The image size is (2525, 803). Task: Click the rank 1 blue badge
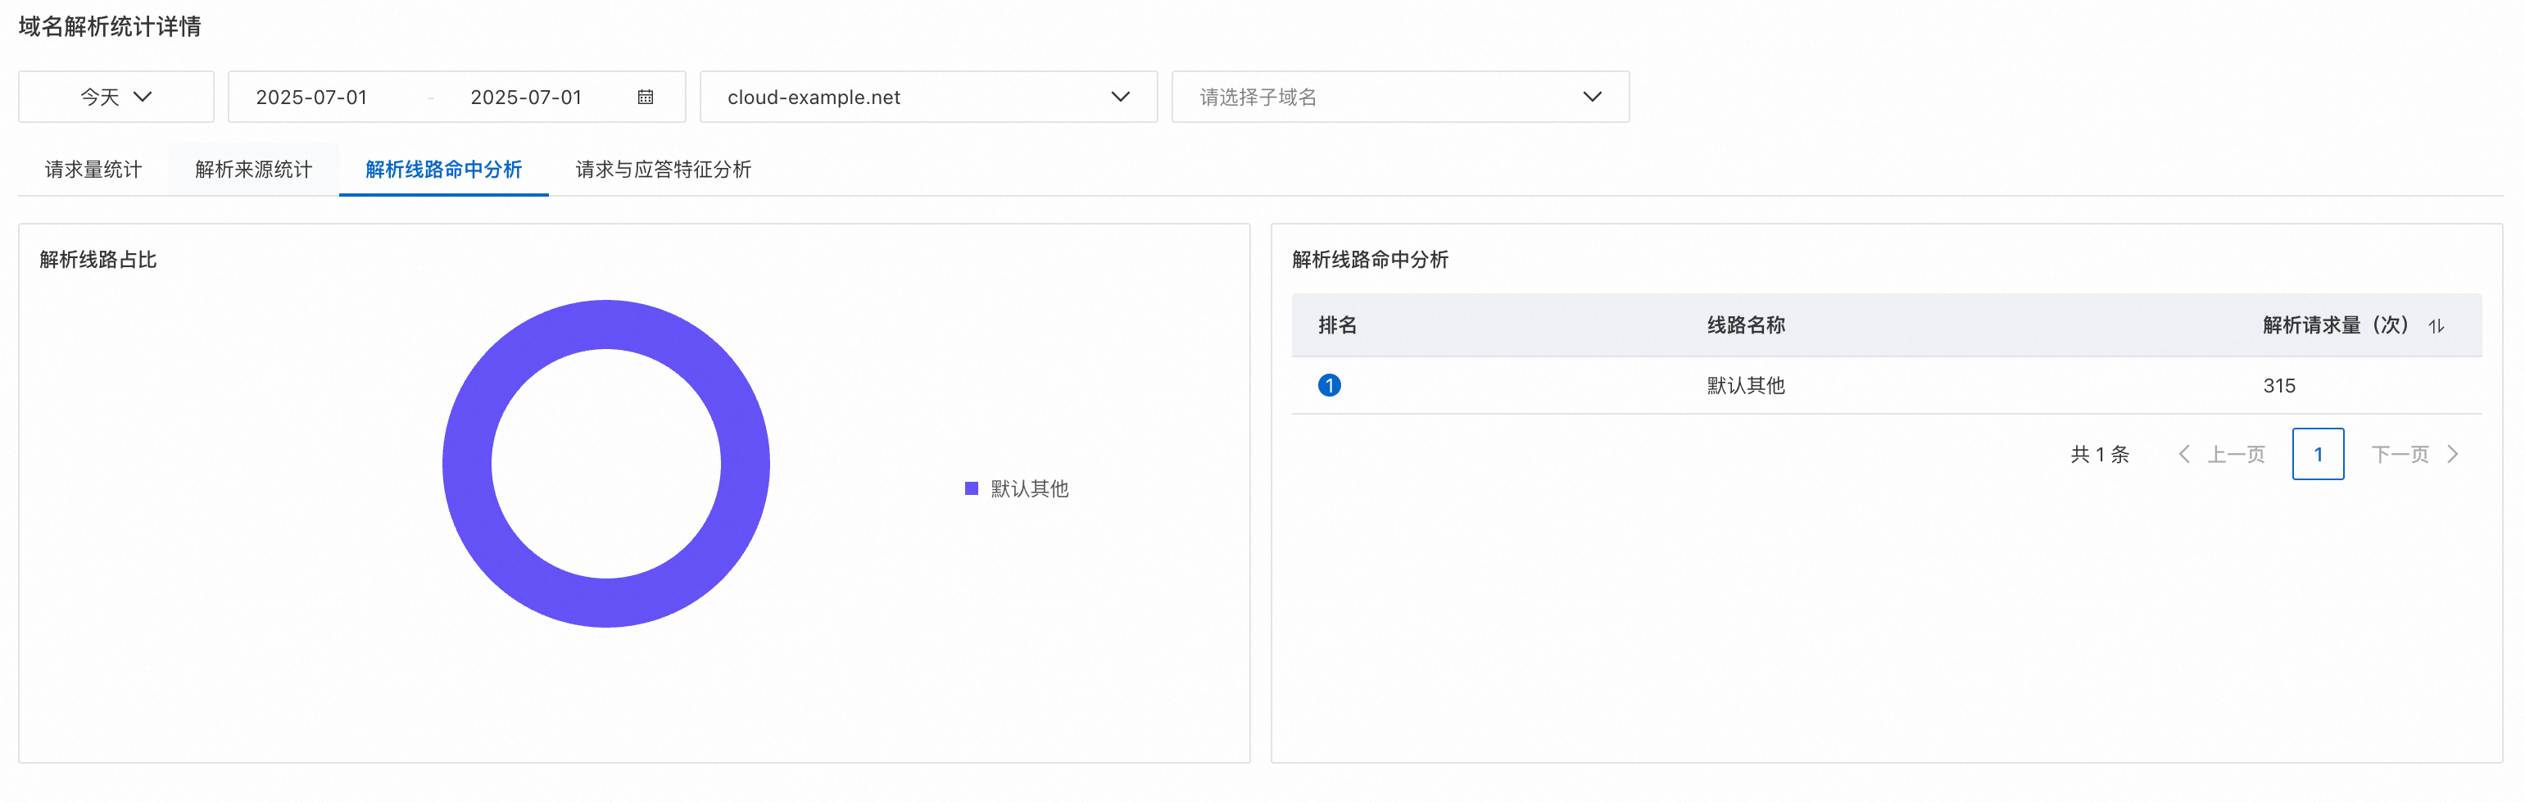tap(1329, 385)
